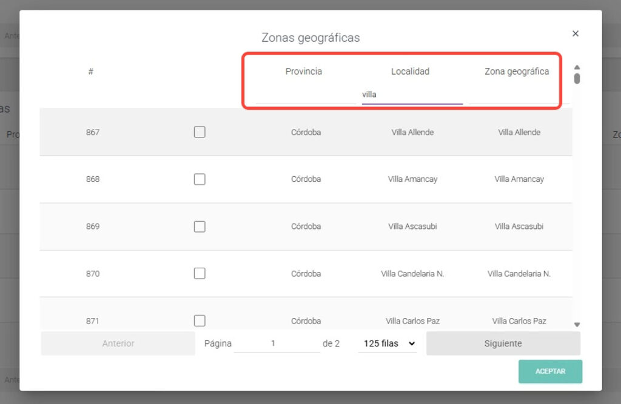This screenshot has width=621, height=404.
Task: Click the scrollbar up arrow
Action: tap(577, 68)
